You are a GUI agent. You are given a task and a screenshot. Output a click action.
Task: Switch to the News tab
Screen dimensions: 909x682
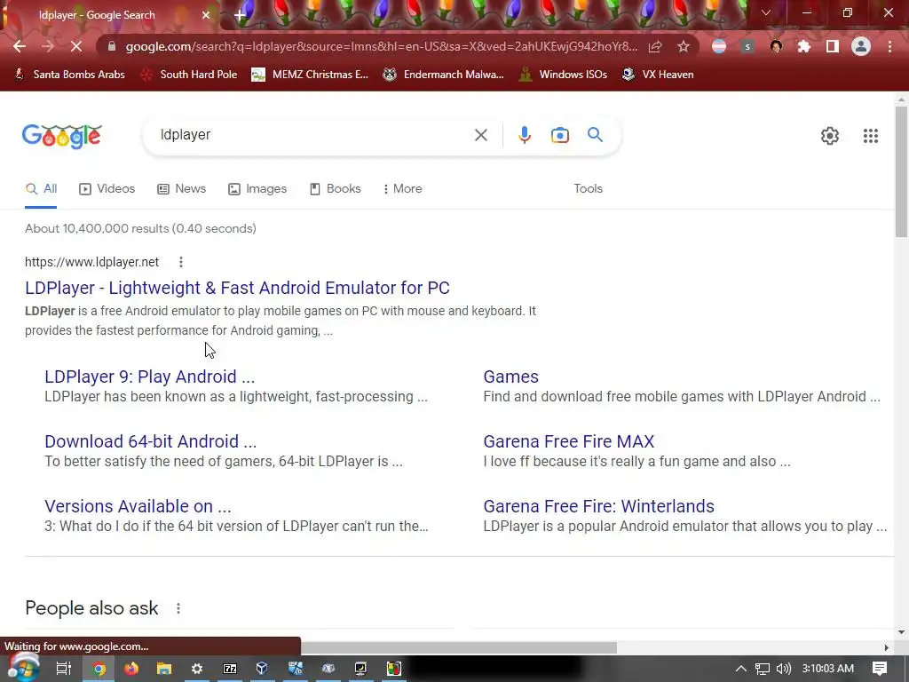click(x=182, y=189)
